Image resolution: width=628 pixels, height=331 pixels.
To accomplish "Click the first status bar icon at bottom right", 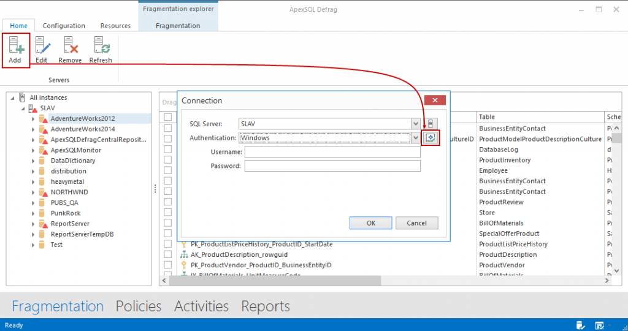I will 580,325.
